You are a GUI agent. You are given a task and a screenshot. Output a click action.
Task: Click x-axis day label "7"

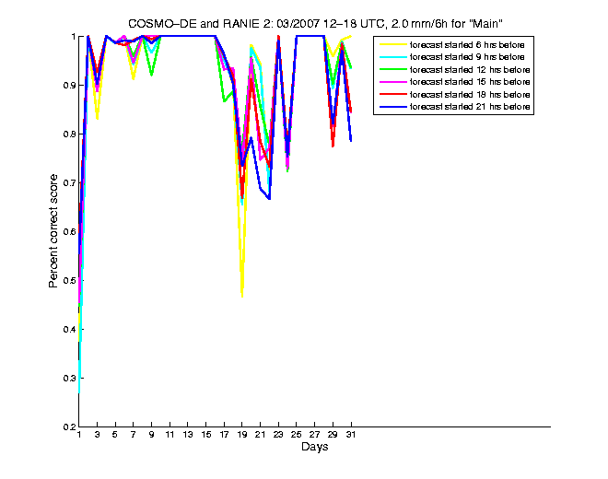point(134,435)
